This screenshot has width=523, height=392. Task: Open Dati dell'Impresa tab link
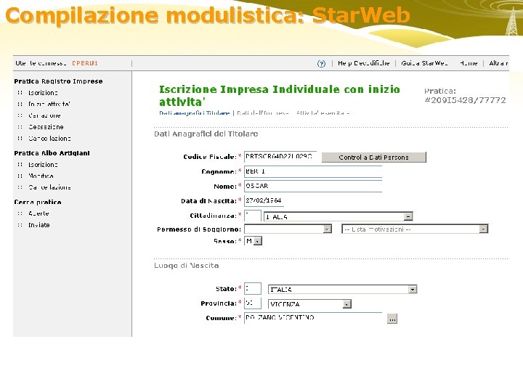pos(263,113)
